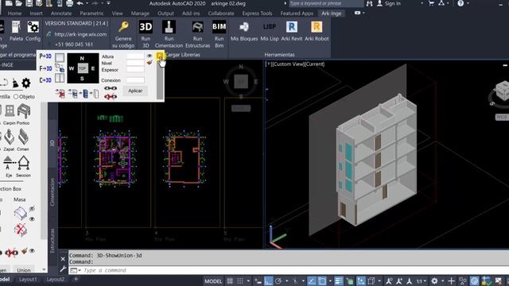The width and height of the screenshot is (509, 286).
Task: Click the popup panel vertical scrollbar
Action: point(160,81)
